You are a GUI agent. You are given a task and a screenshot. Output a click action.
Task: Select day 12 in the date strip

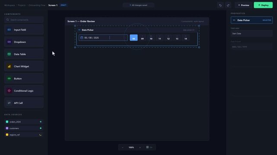coord(169,37)
